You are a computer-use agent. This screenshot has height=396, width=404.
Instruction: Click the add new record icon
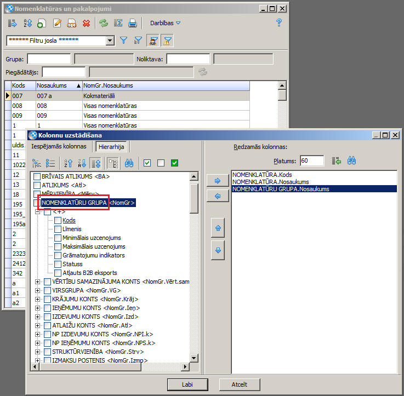point(42,23)
